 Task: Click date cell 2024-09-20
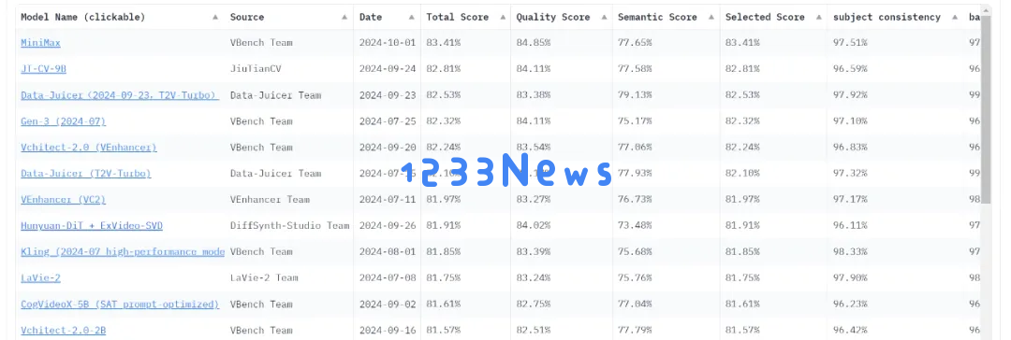(x=388, y=148)
